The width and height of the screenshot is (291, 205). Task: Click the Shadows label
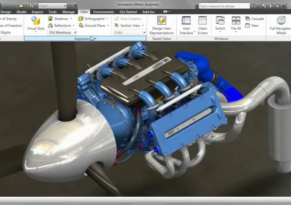[x=61, y=19]
